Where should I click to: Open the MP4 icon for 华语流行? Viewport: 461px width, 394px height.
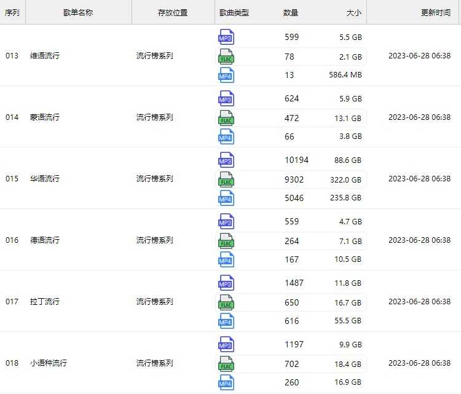point(226,198)
